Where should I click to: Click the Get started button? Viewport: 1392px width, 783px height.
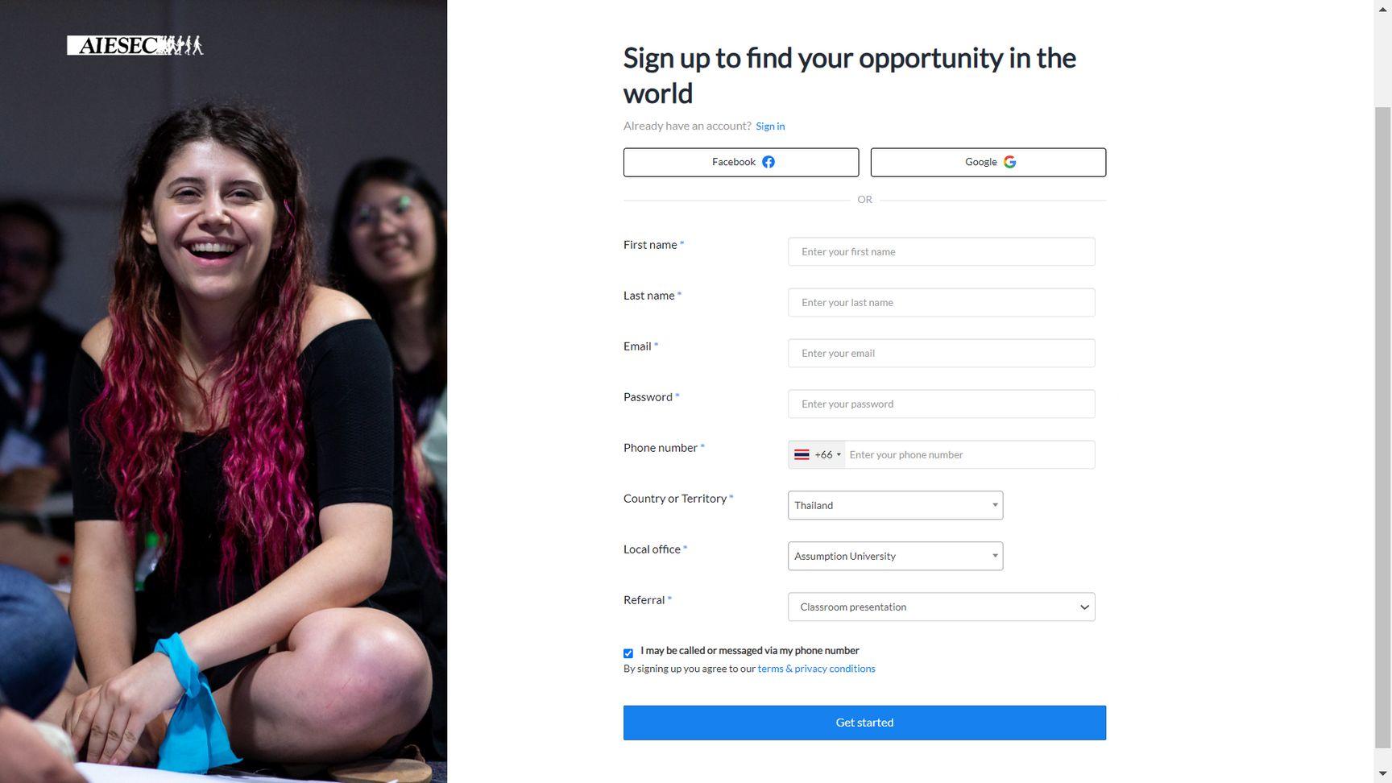click(864, 723)
